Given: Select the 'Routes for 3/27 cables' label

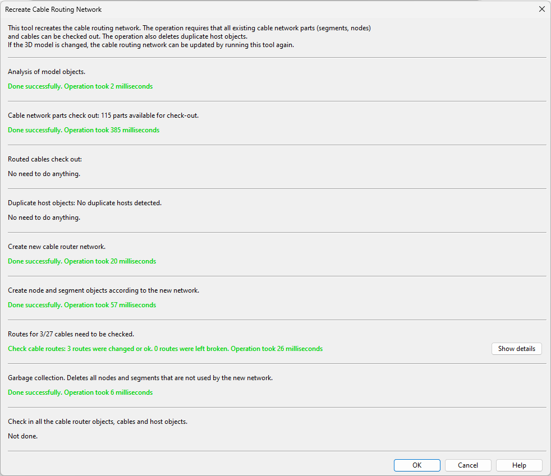Looking at the screenshot, I should (x=71, y=334).
